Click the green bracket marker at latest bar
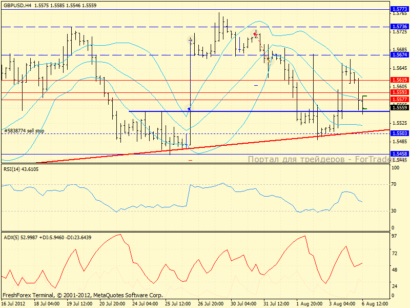The height and width of the screenshot is (308, 410). (x=365, y=102)
